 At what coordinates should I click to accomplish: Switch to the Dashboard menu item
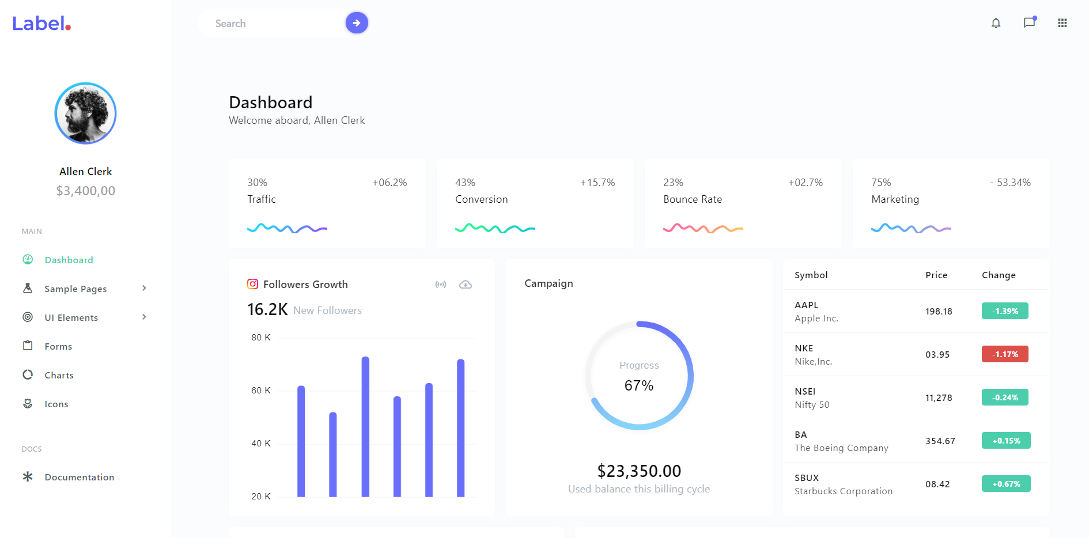69,260
